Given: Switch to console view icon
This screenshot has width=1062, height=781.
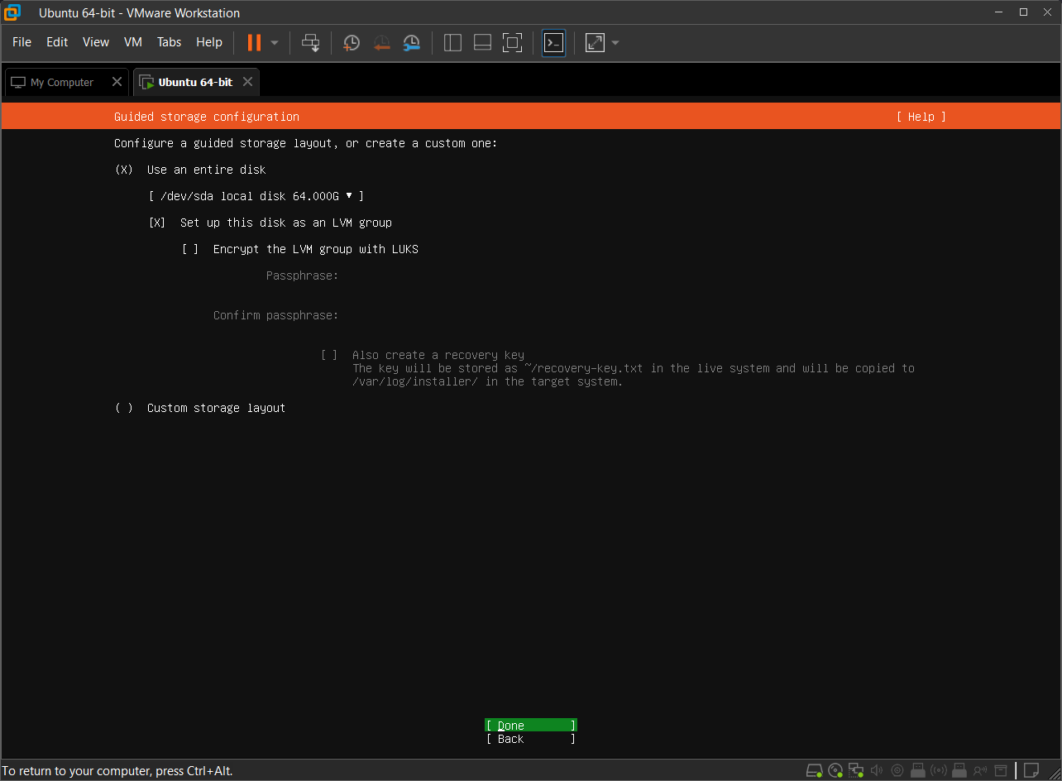Looking at the screenshot, I should point(553,42).
